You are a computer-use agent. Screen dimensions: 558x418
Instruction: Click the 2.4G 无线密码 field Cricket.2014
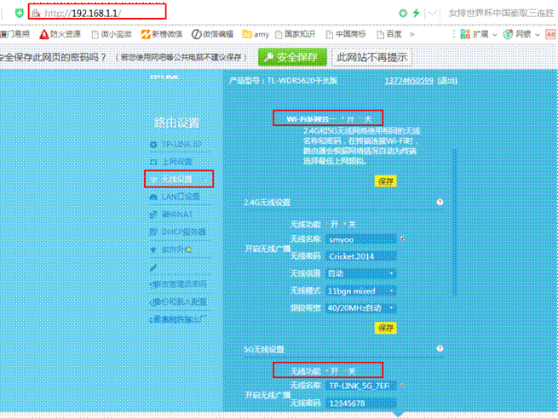point(361,255)
